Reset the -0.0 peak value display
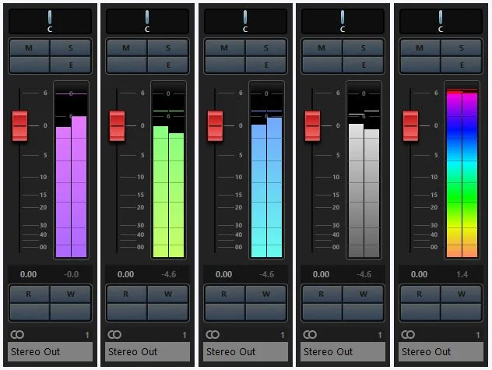The image size is (492, 370). [x=71, y=274]
